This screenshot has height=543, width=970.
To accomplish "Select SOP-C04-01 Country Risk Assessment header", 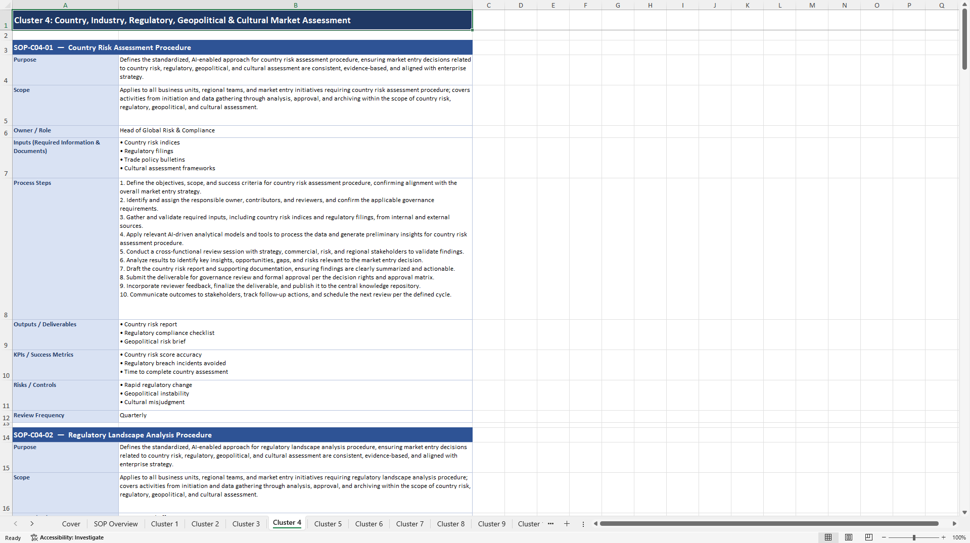I will point(243,47).
